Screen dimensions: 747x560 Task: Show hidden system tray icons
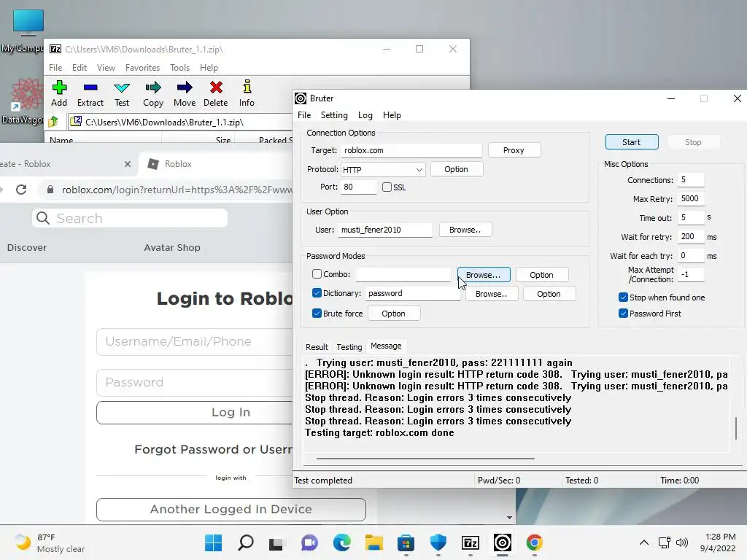pos(643,542)
